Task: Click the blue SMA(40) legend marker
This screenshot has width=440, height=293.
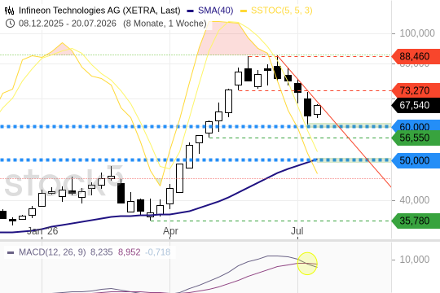Action: click(x=190, y=11)
